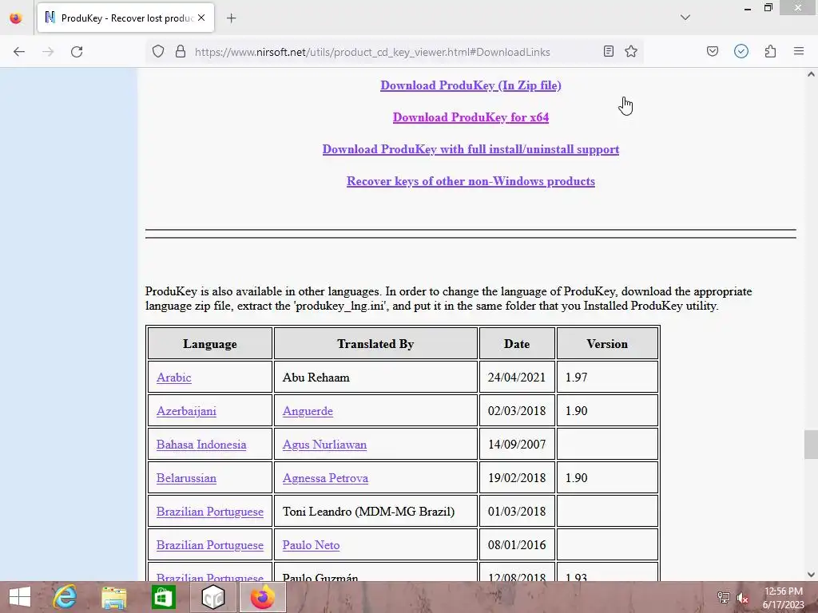Open translator Anguerde link
818x613 pixels.
tap(308, 411)
